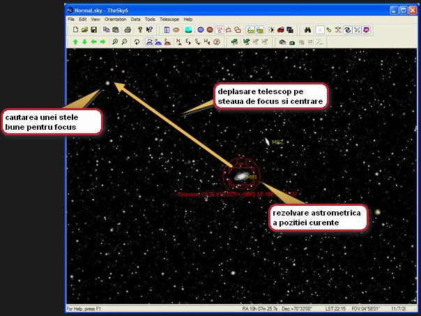Image resolution: width=421 pixels, height=316 pixels.
Task: Open the Orientation menu
Action: [x=115, y=19]
